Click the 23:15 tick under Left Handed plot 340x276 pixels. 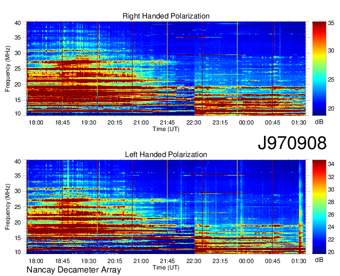[x=220, y=261]
